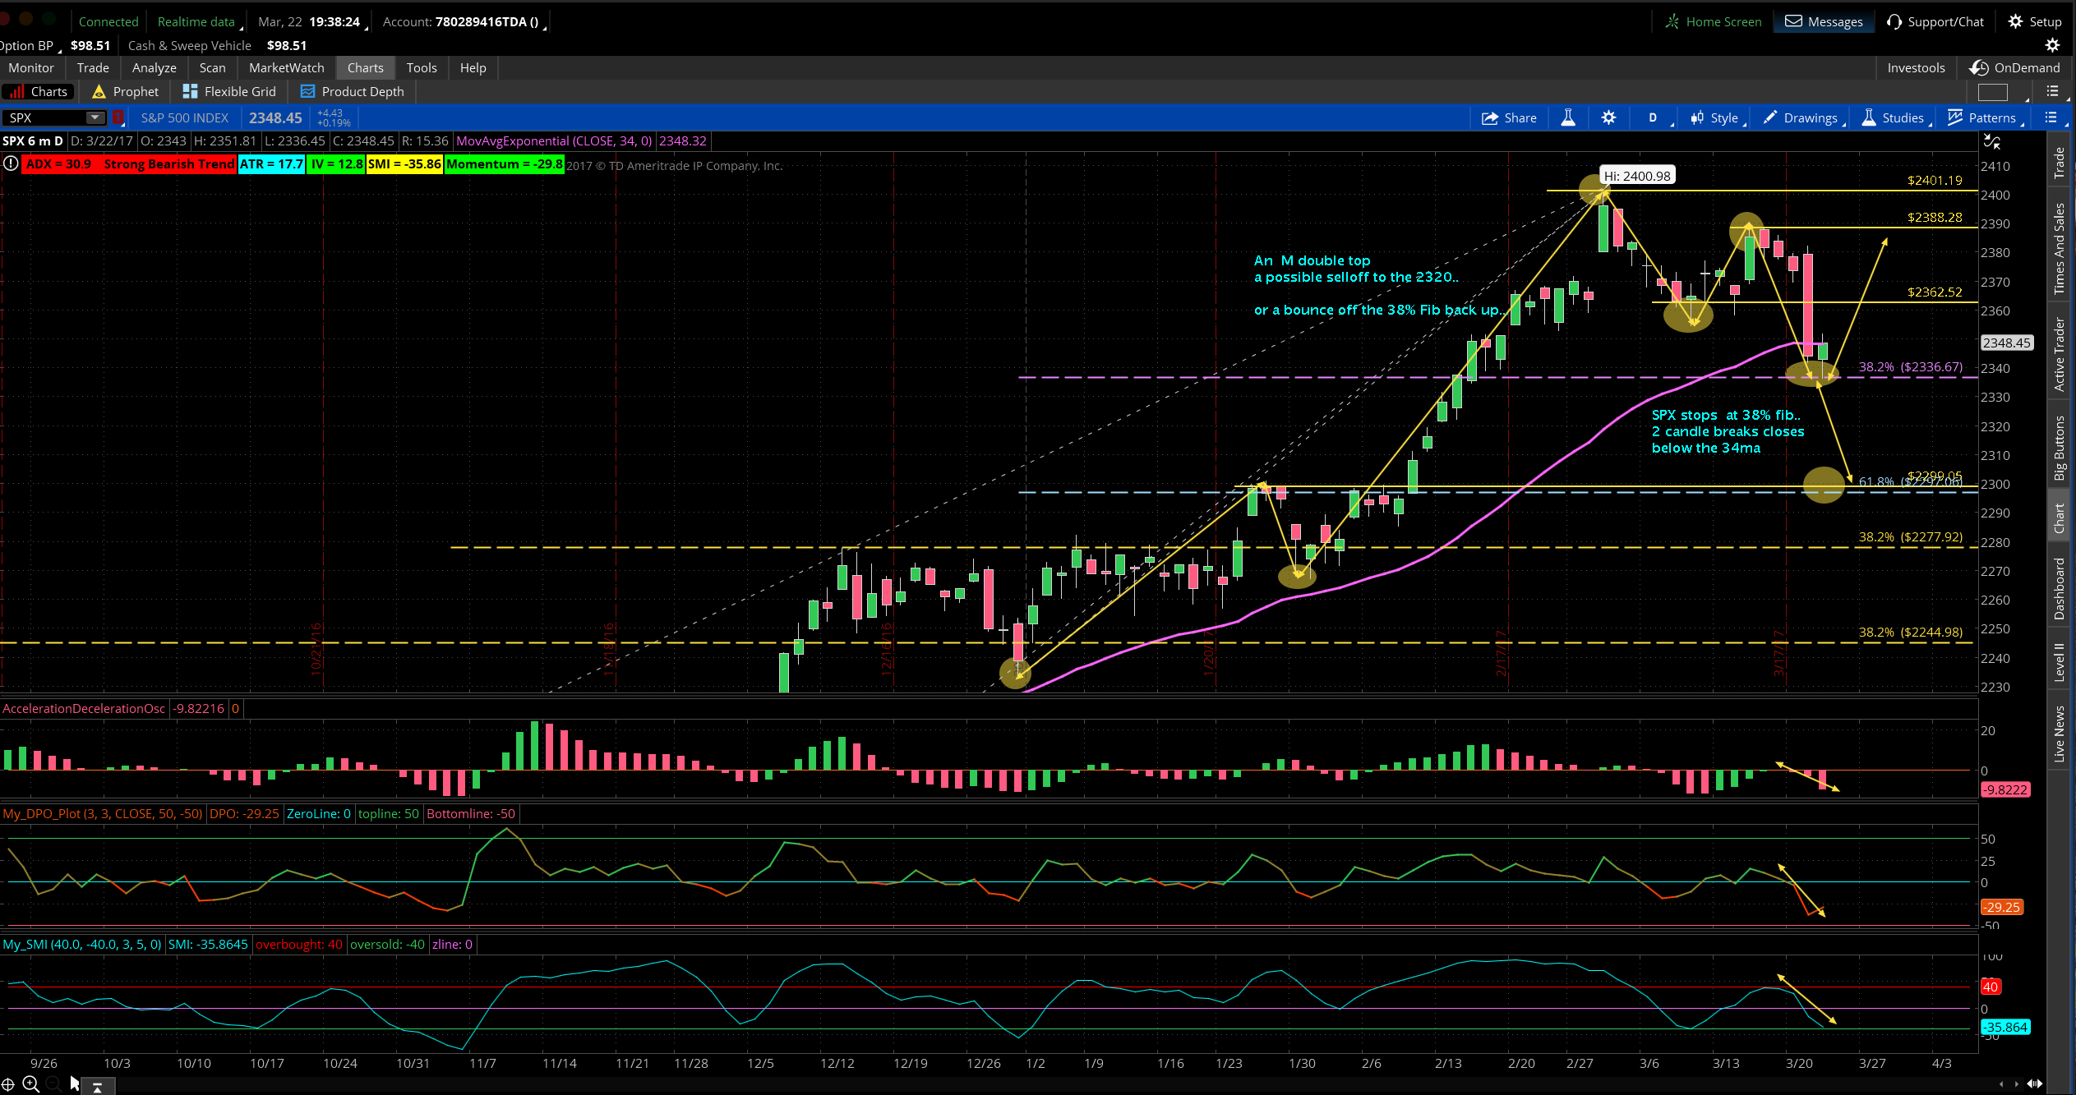The image size is (2076, 1095).
Task: Click the chart bottom horizontal scrollbar
Action: pyautogui.click(x=986, y=1084)
